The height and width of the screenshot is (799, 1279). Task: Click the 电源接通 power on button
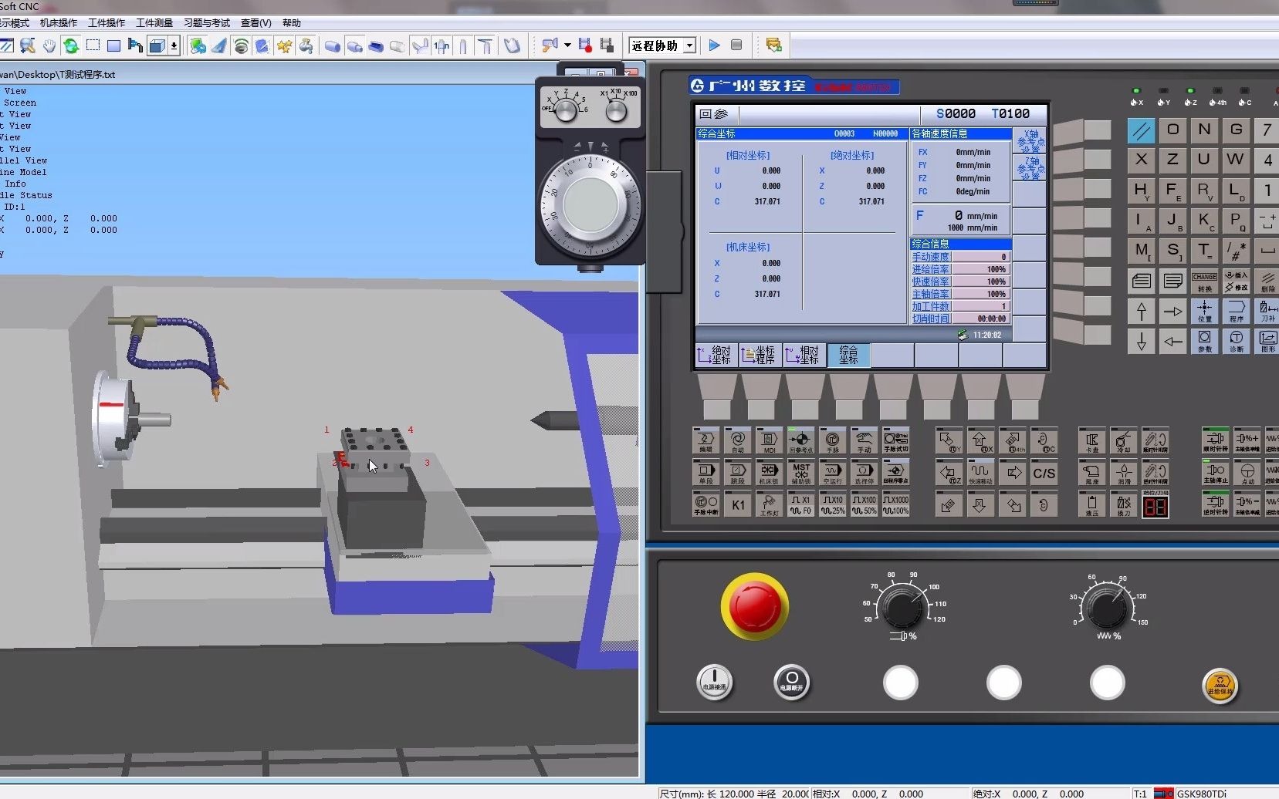[x=714, y=683]
